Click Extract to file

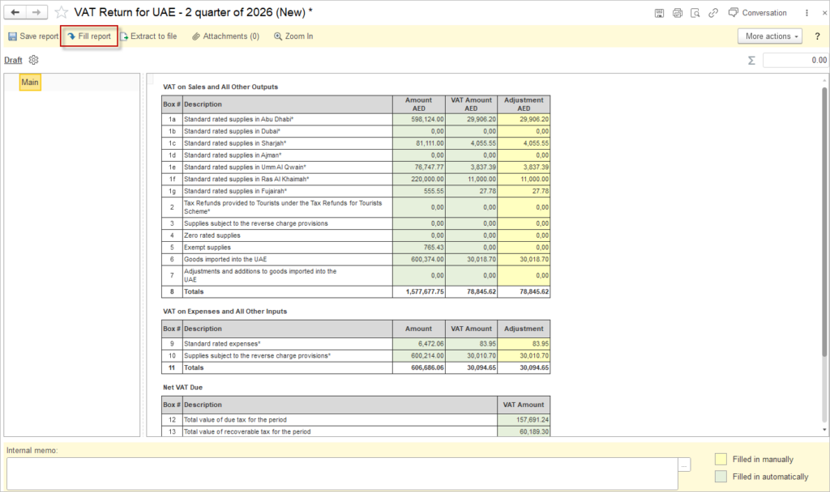coord(148,36)
